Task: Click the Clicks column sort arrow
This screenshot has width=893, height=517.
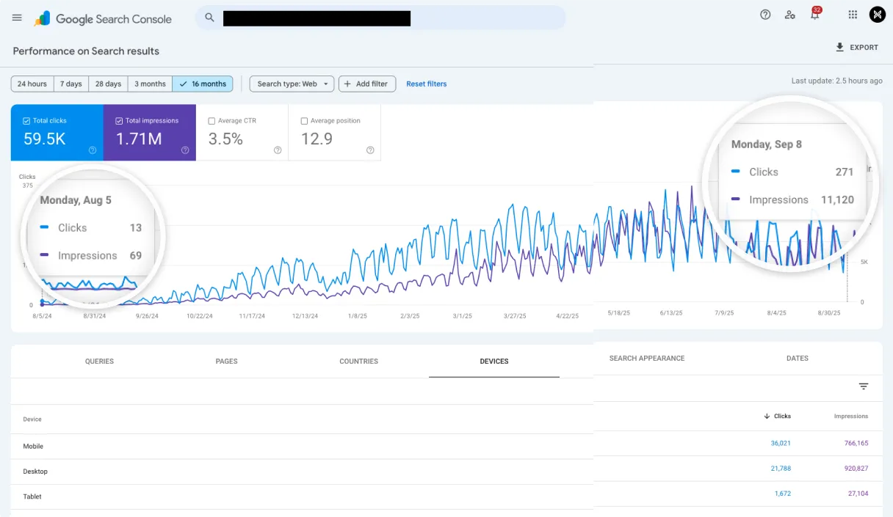Action: [767, 417]
